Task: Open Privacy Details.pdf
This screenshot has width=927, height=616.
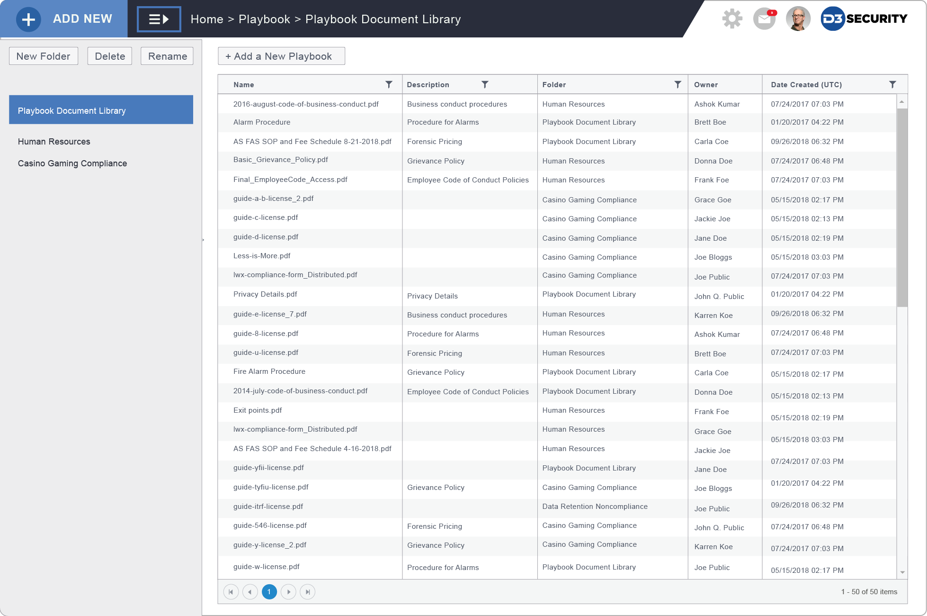Action: tap(265, 294)
